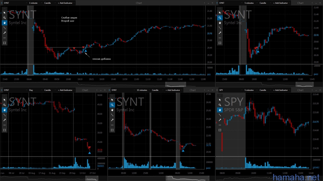Select the pointer tool in 5-minute SYNT chart
Screen dimensions: 323x181
pos(220,13)
